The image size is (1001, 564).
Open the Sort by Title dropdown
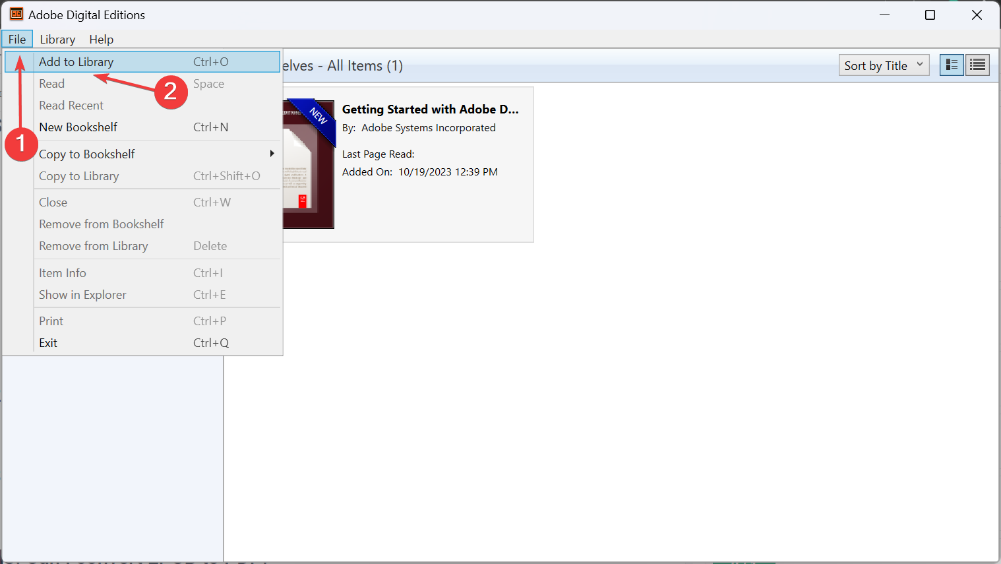click(884, 65)
